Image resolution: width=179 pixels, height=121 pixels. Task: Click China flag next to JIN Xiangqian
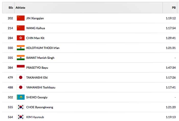(x=20, y=18)
